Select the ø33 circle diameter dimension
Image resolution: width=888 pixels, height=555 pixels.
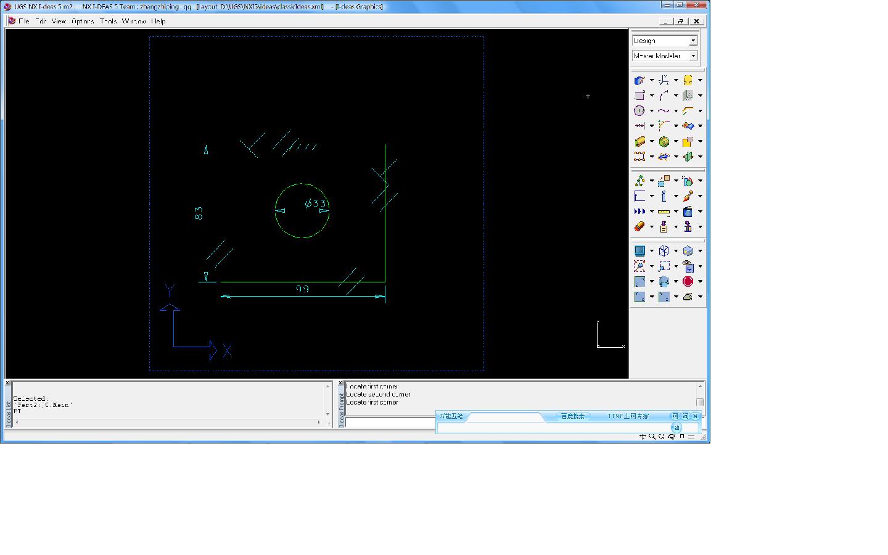tap(316, 203)
